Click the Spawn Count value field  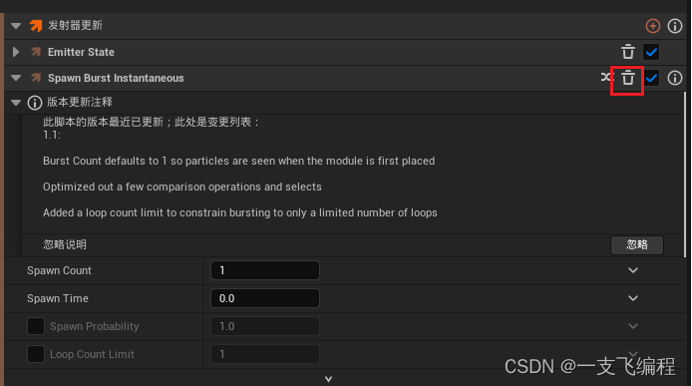tap(265, 270)
